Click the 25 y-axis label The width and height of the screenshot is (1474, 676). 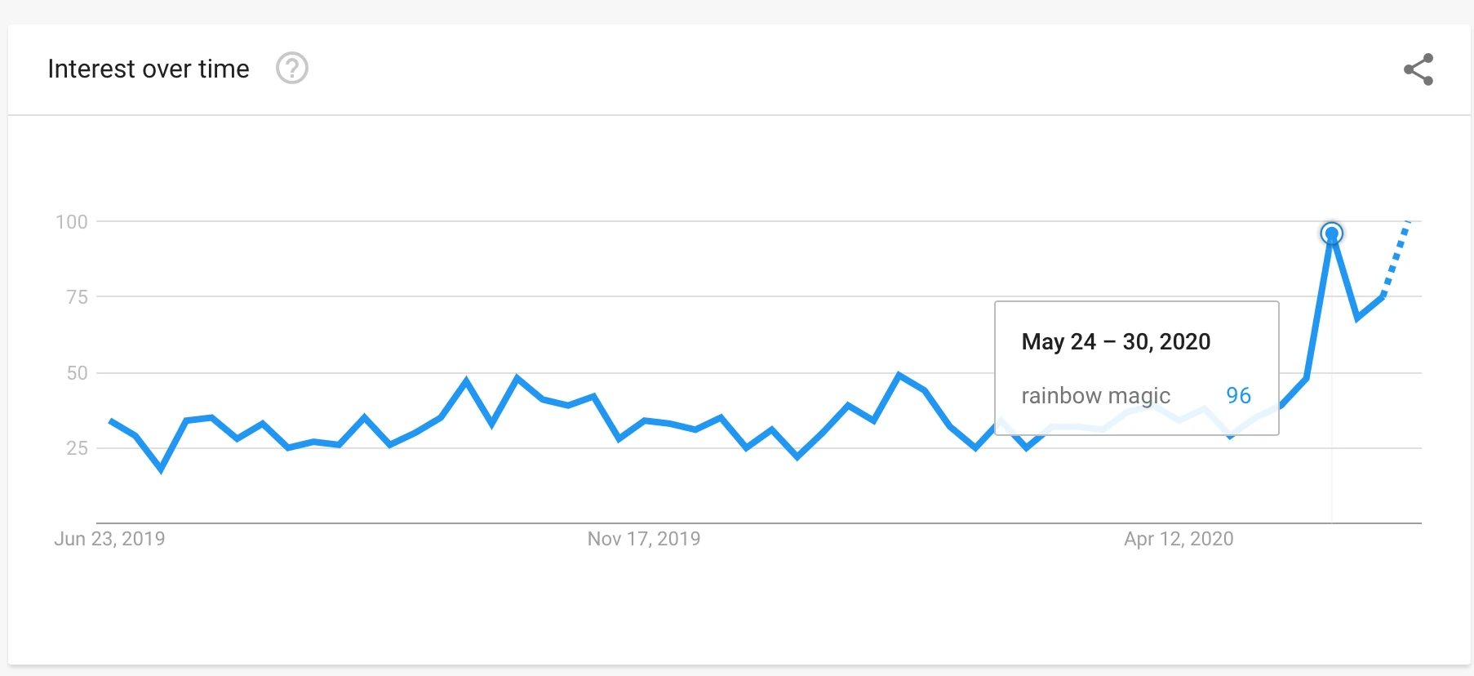(77, 447)
